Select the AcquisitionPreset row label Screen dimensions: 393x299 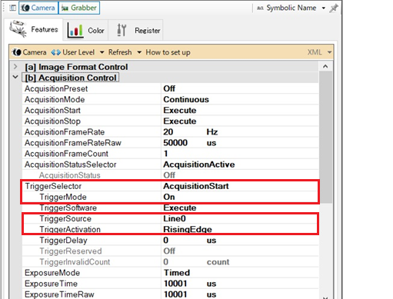(x=56, y=88)
